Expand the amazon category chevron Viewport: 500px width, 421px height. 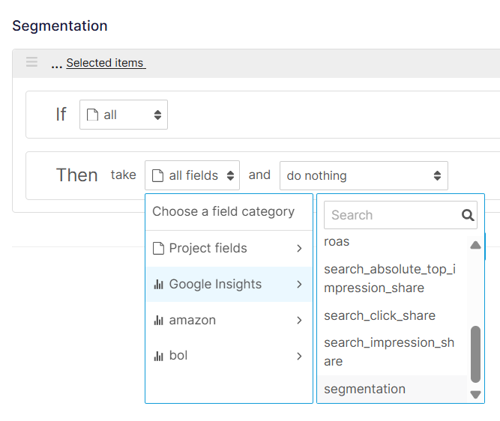coord(299,320)
